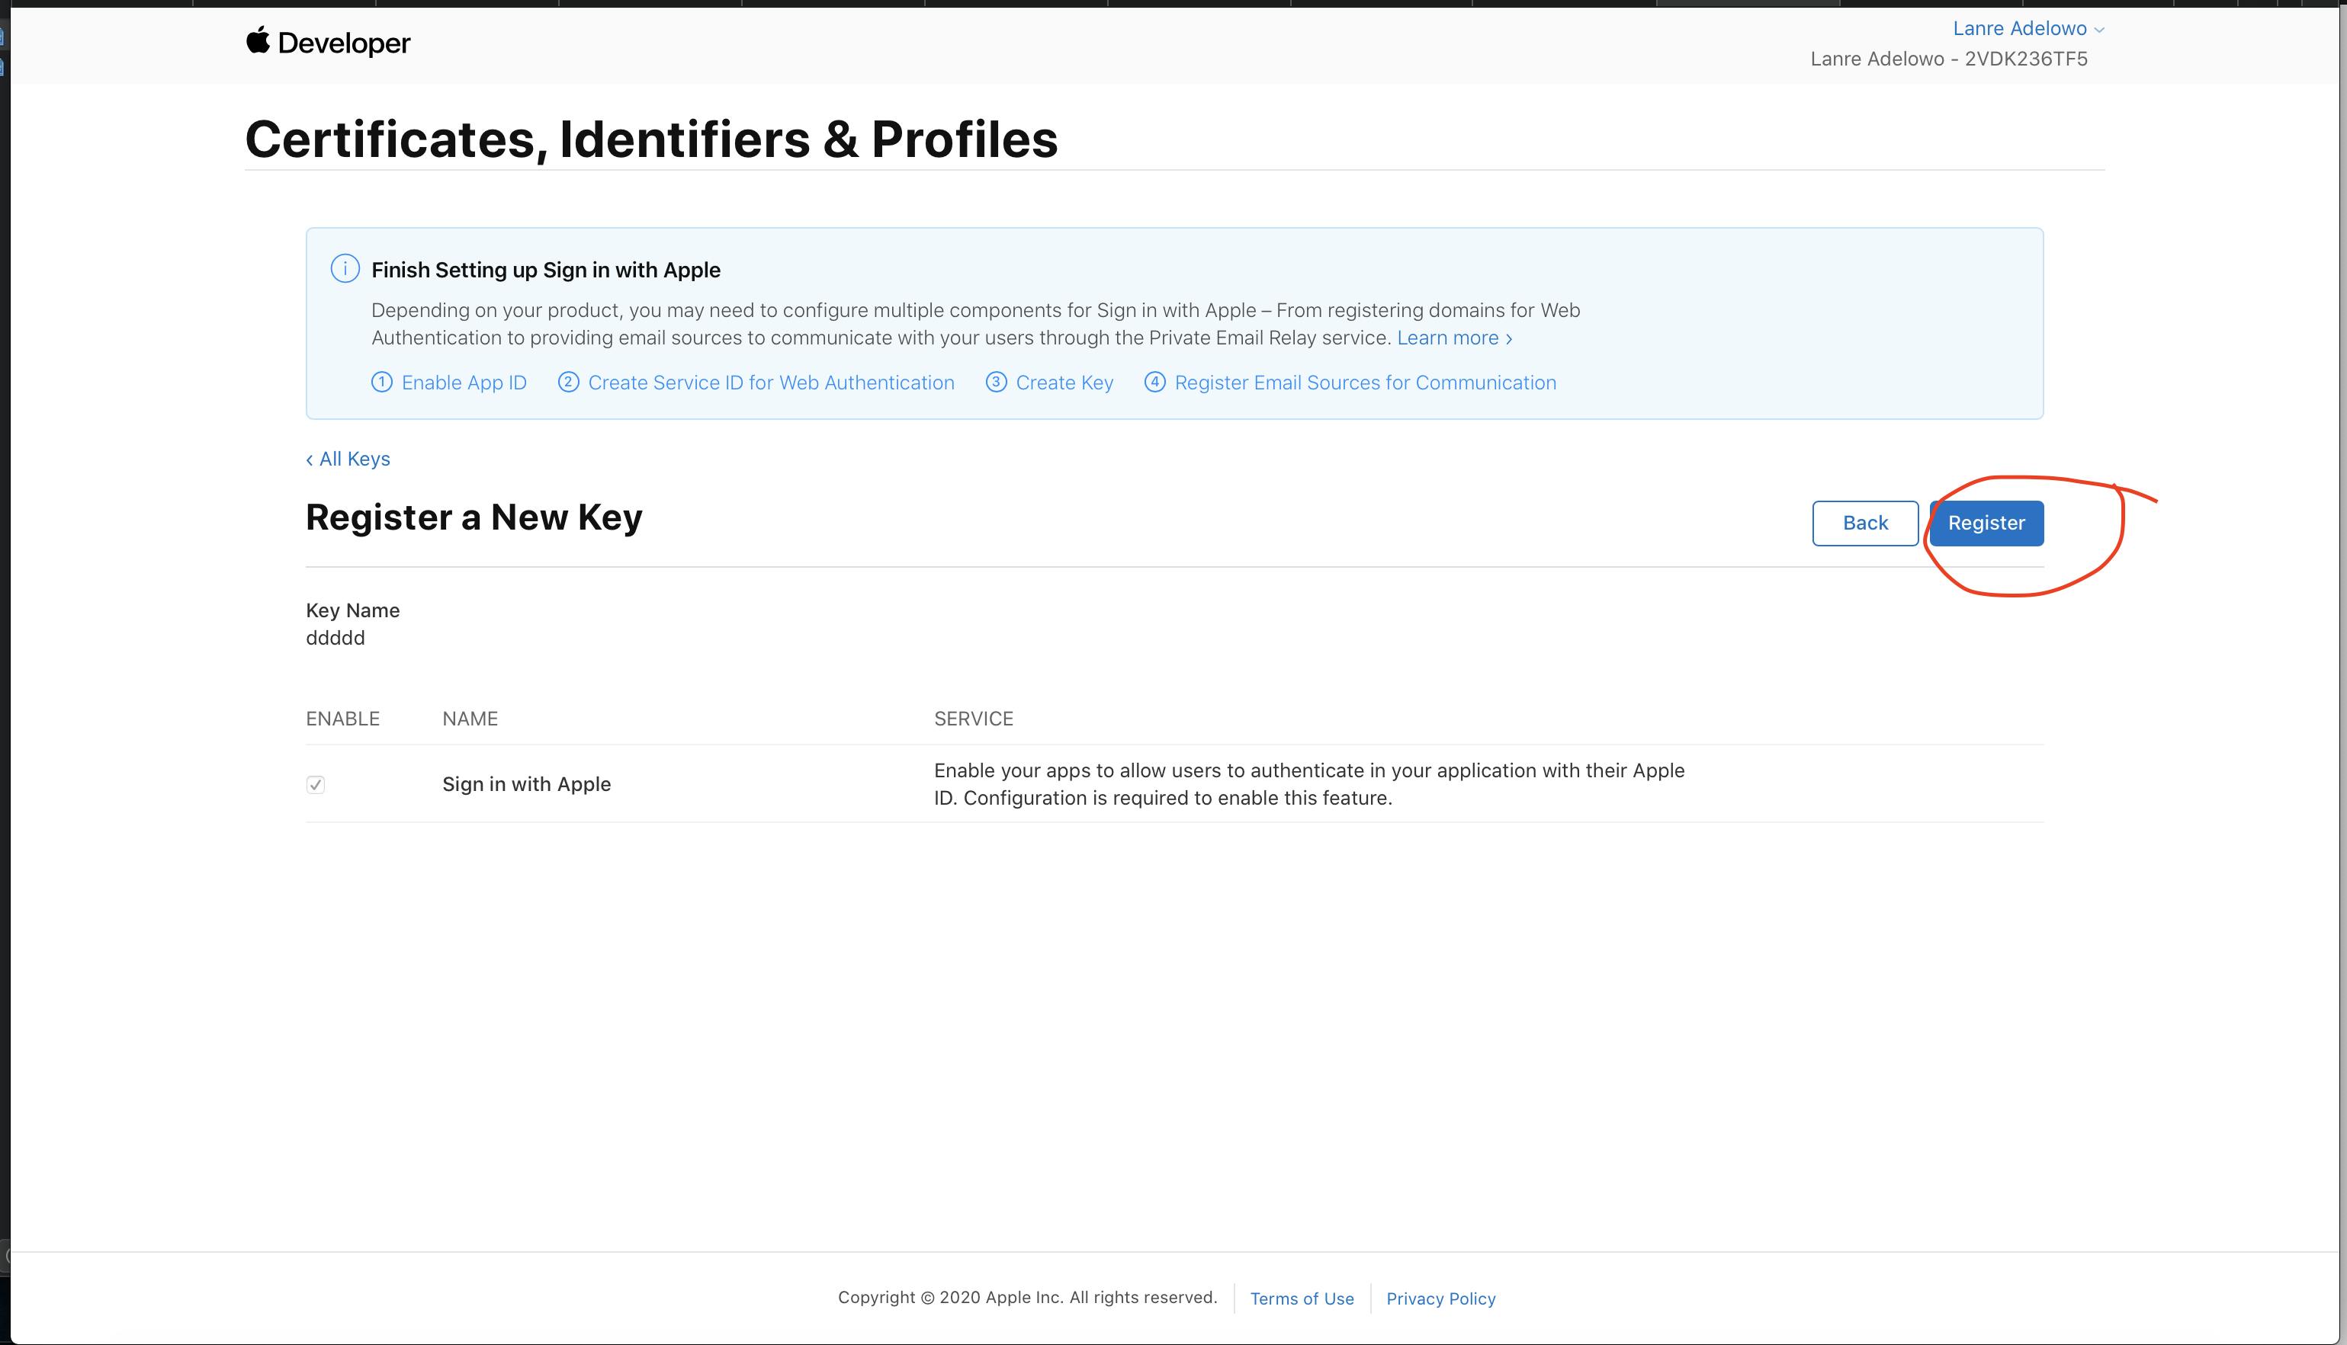Open the Lanre Adelowo account dropdown
Screen dimensions: 2347x1345
tap(2028, 29)
